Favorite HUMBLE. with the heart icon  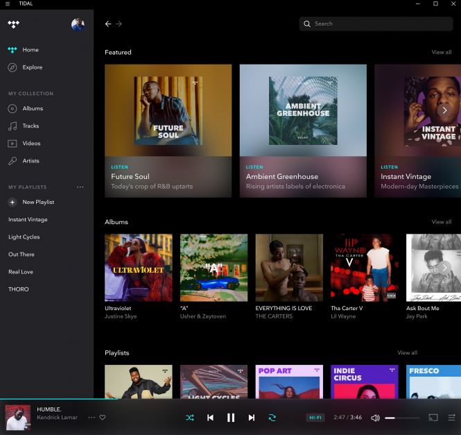click(x=103, y=418)
